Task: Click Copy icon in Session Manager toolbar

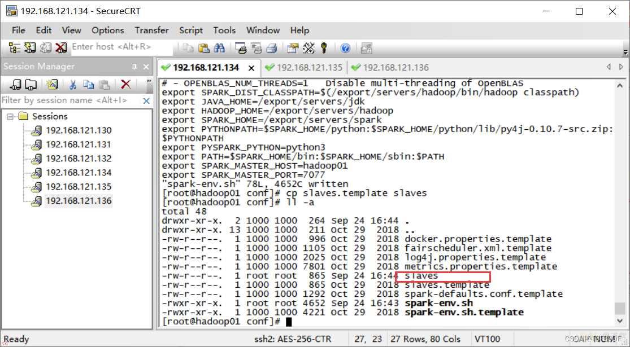Action: 88,84
